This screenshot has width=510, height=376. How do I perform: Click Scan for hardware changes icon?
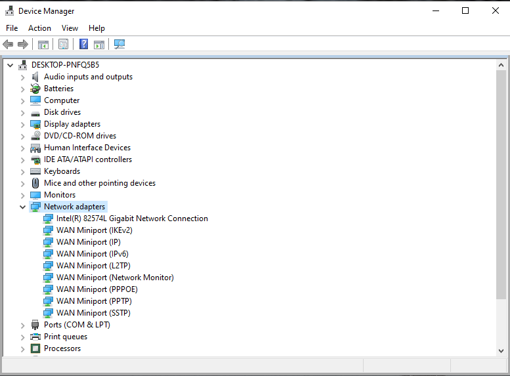coord(119,44)
